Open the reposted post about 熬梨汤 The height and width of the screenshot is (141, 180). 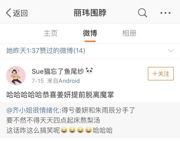[x=90, y=120]
